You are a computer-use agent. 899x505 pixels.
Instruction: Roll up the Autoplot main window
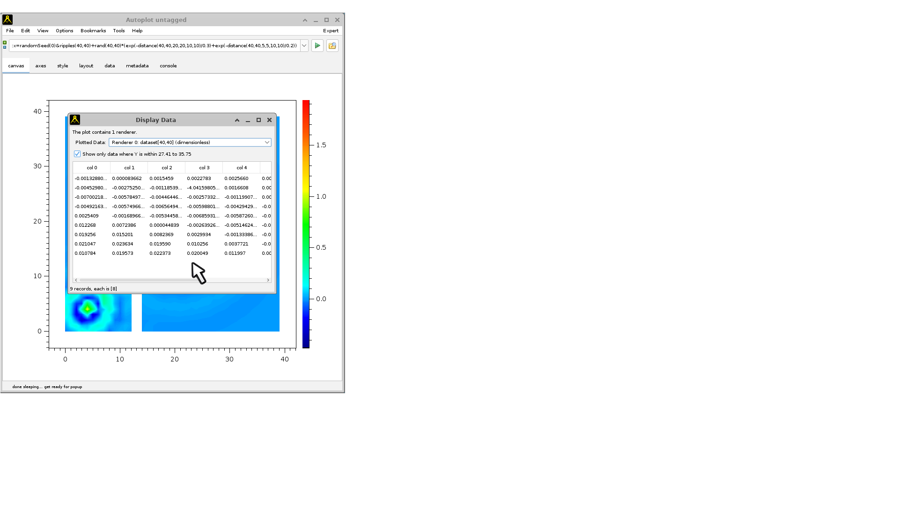point(305,20)
